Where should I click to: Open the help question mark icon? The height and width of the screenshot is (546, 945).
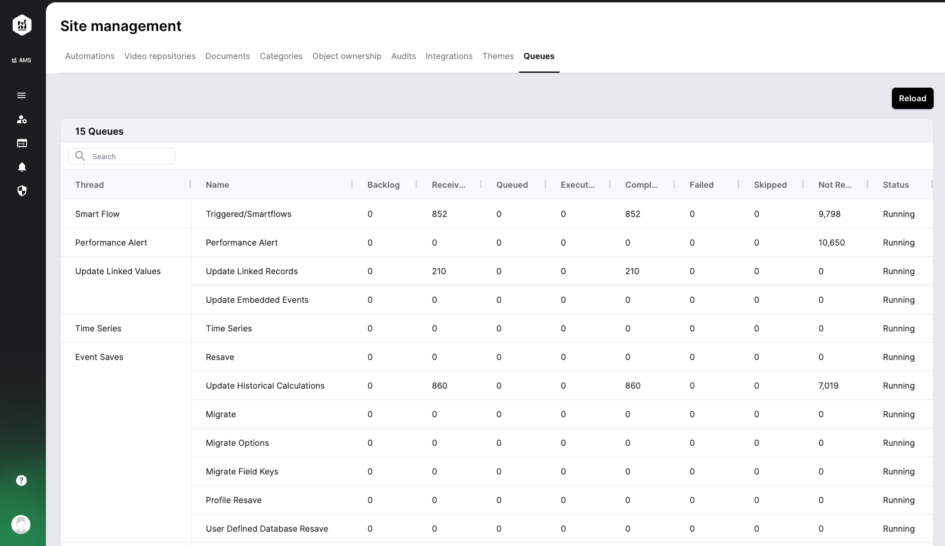coord(21,480)
